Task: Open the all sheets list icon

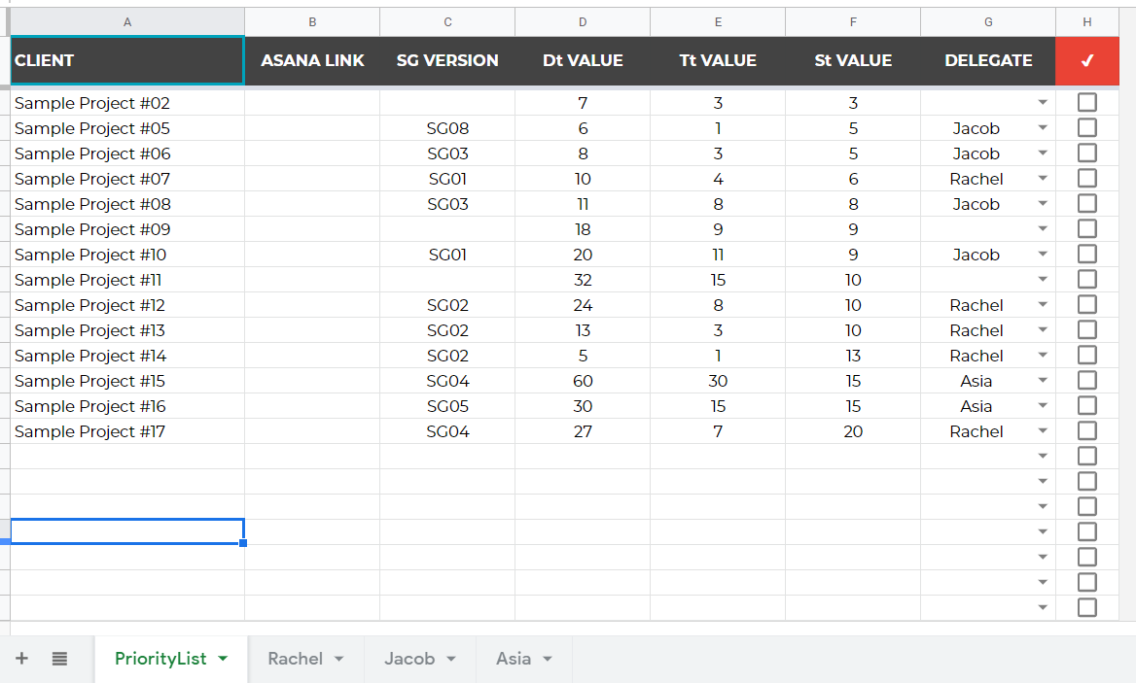Action: (59, 659)
